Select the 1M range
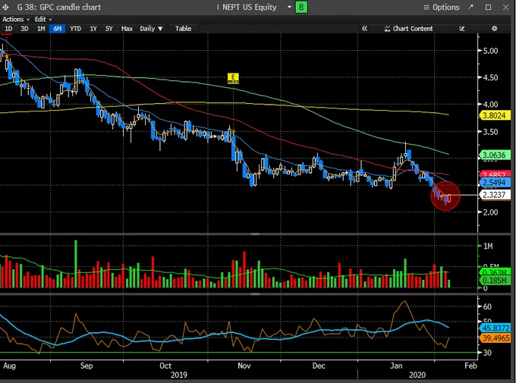The width and height of the screenshot is (516, 383). click(x=41, y=29)
